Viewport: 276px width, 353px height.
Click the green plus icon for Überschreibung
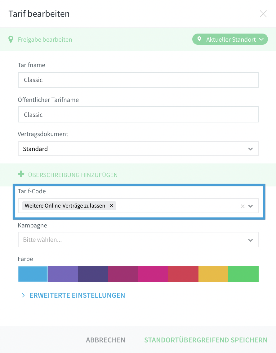click(x=21, y=174)
